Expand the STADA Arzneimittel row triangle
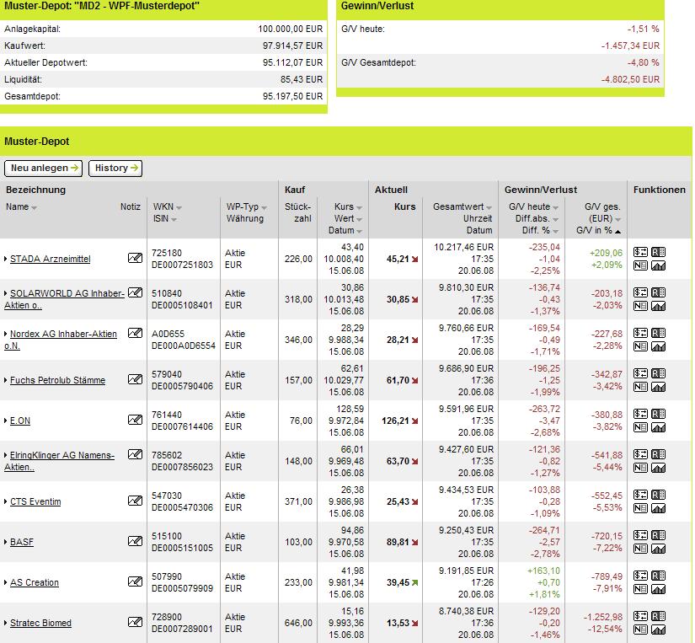Screen dimensions: 695x643 coord(6,259)
